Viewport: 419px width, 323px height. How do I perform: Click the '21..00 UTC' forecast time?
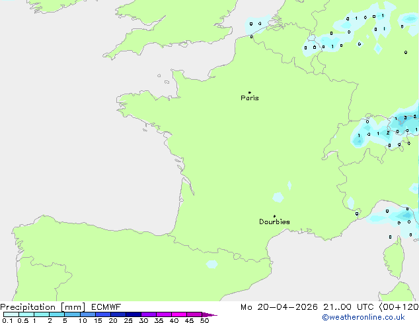pos(348,307)
